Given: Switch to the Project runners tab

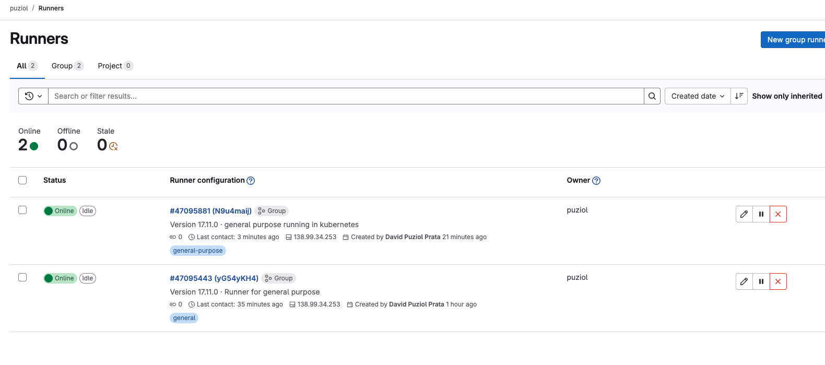Looking at the screenshot, I should click(x=115, y=66).
